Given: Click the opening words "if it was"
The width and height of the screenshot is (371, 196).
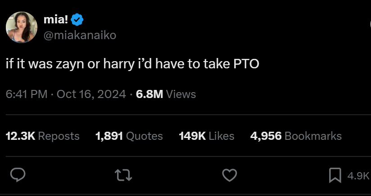Looking at the screenshot, I should point(27,64).
